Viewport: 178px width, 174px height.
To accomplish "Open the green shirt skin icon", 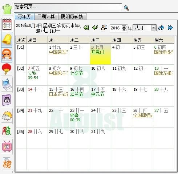I will pyautogui.click(x=7, y=9).
